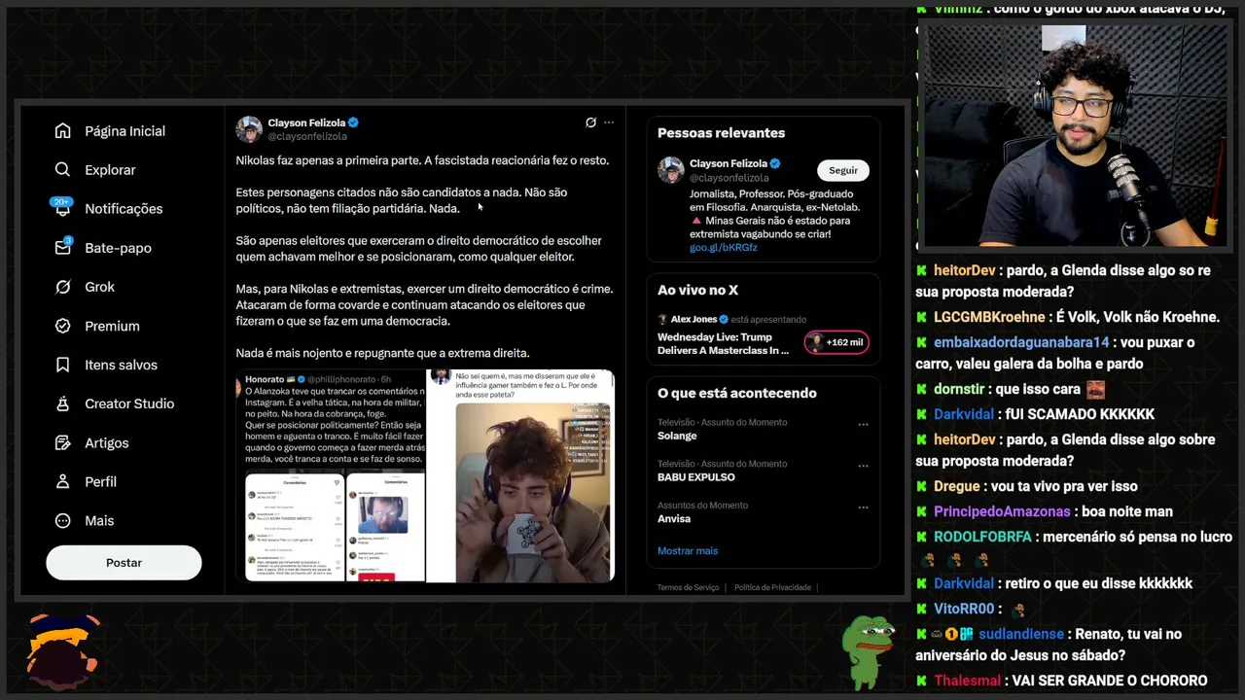Click the Alex Jones avatar in Ao vivo
Viewport: 1245px width, 700px height.
[x=662, y=319]
